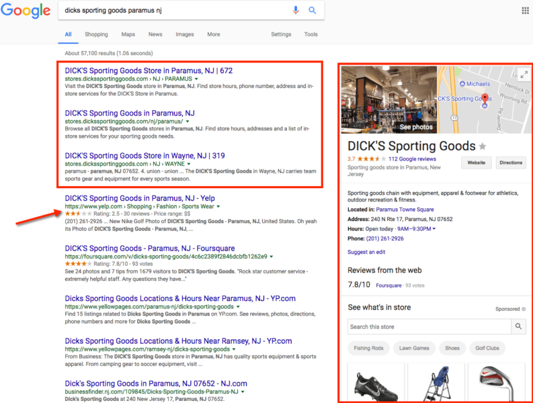Open dropdown arrow beside NJ › PARAMUS url

196,79
